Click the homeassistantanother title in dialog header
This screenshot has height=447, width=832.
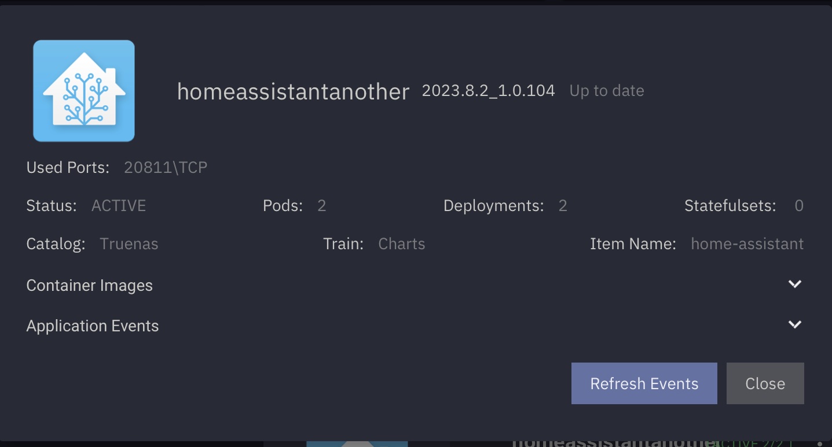293,91
